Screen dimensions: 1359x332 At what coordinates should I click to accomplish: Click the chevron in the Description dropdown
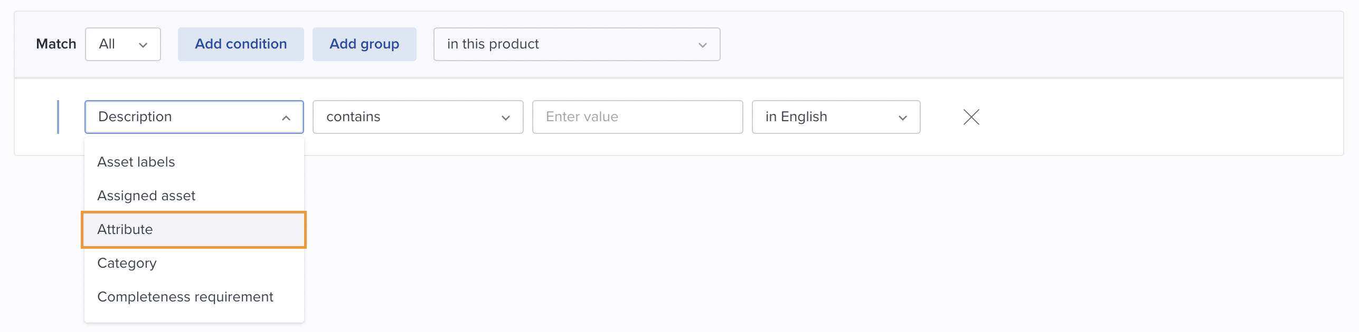pos(286,118)
